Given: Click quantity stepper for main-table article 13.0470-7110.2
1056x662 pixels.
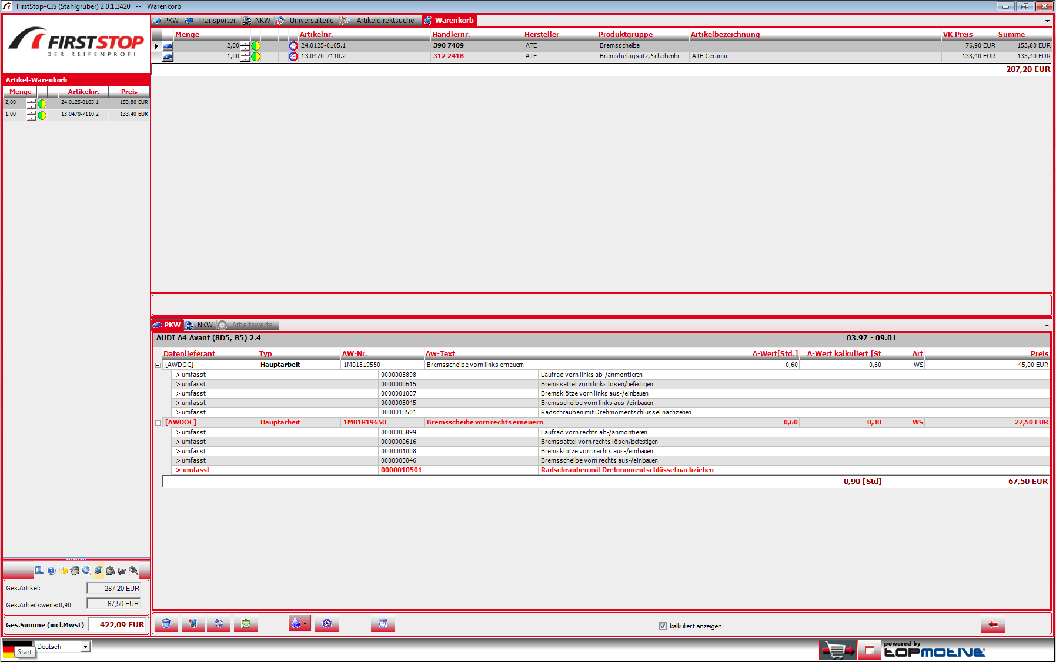Looking at the screenshot, I should (245, 56).
